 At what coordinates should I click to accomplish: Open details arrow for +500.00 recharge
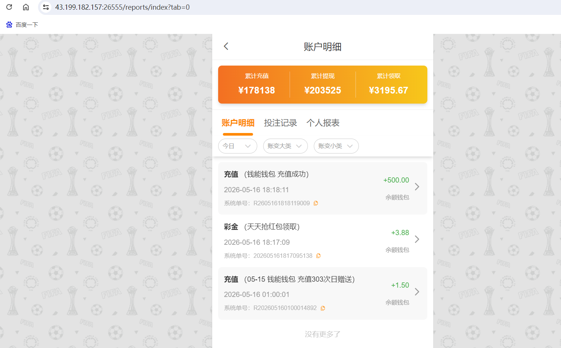coord(417,187)
